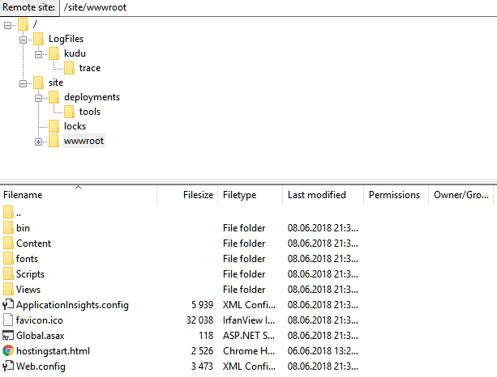
Task: Click the Remote site path input field
Action: tap(278, 7)
